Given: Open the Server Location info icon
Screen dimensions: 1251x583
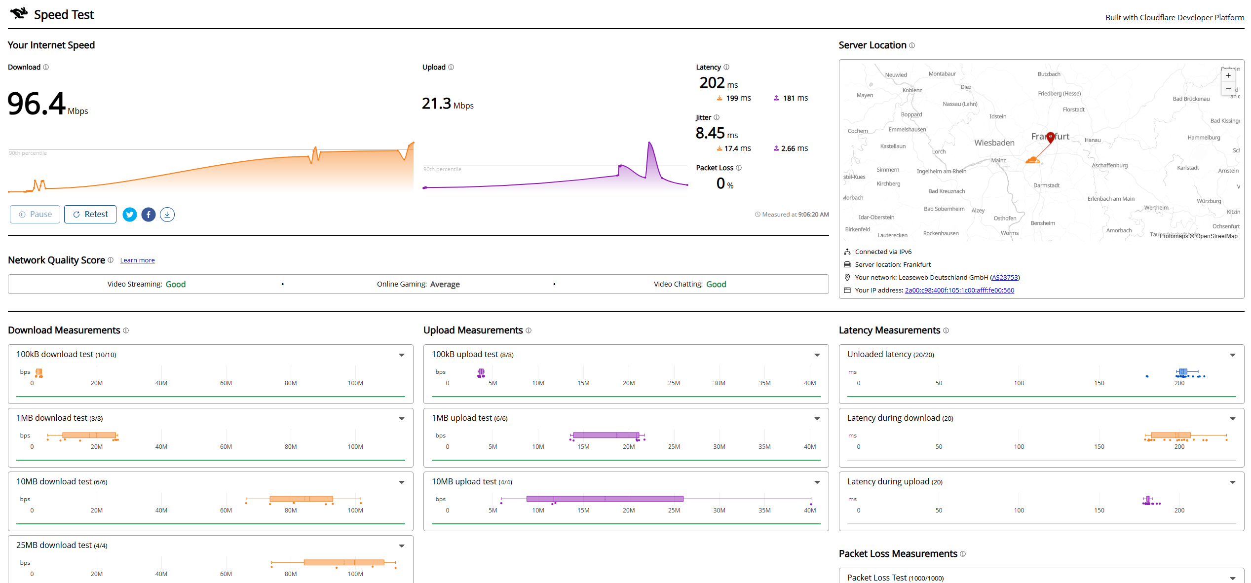Looking at the screenshot, I should click(912, 45).
